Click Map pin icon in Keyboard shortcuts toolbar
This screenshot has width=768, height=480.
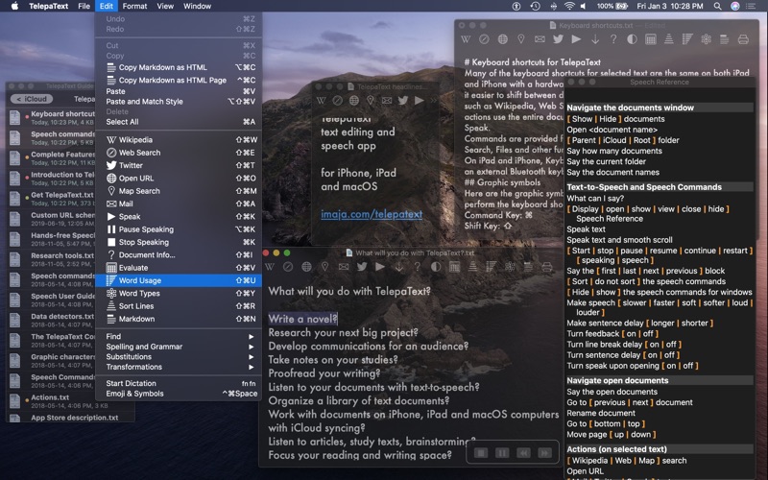pos(521,39)
